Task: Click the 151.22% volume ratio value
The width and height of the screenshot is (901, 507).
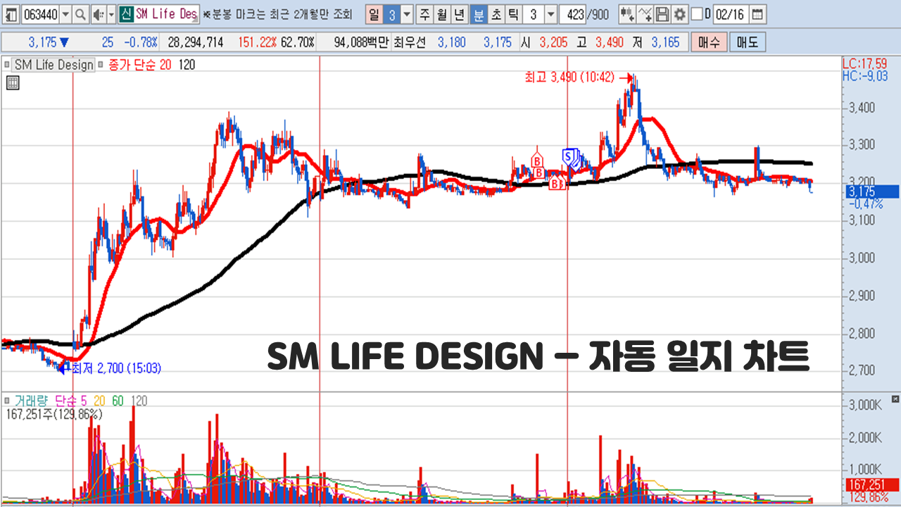Action: (258, 42)
